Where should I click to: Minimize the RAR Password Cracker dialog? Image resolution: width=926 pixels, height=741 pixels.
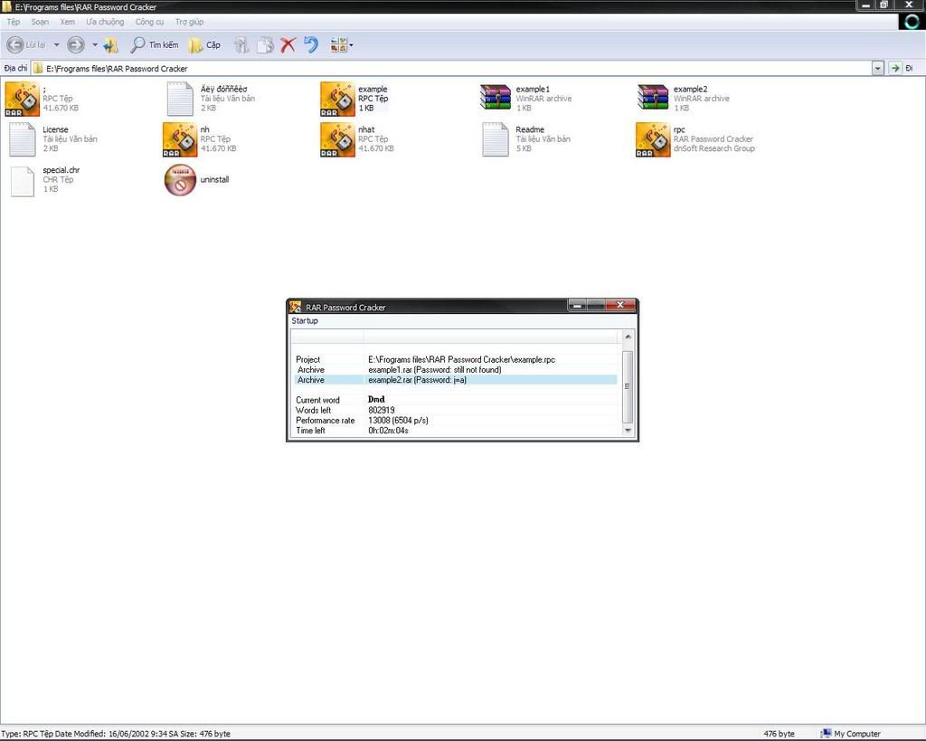[x=577, y=305]
